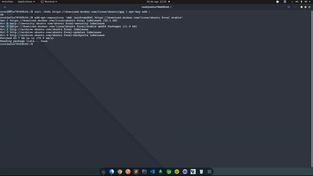This screenshot has height=176, width=313.
Task: Open the Activities overview
Action: [7, 1]
